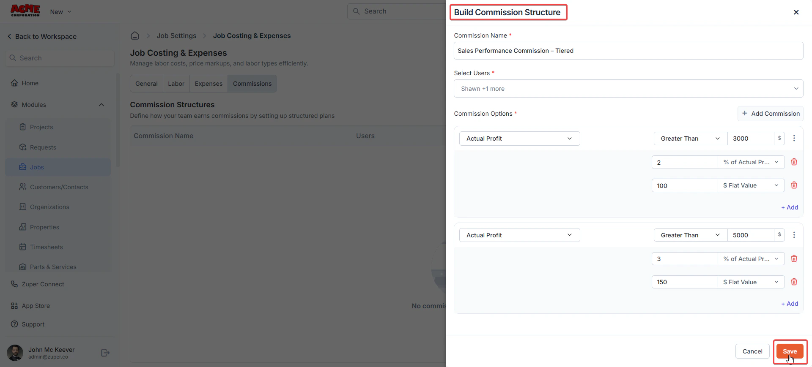Save the commission structure
Image resolution: width=812 pixels, height=367 pixels.
790,351
